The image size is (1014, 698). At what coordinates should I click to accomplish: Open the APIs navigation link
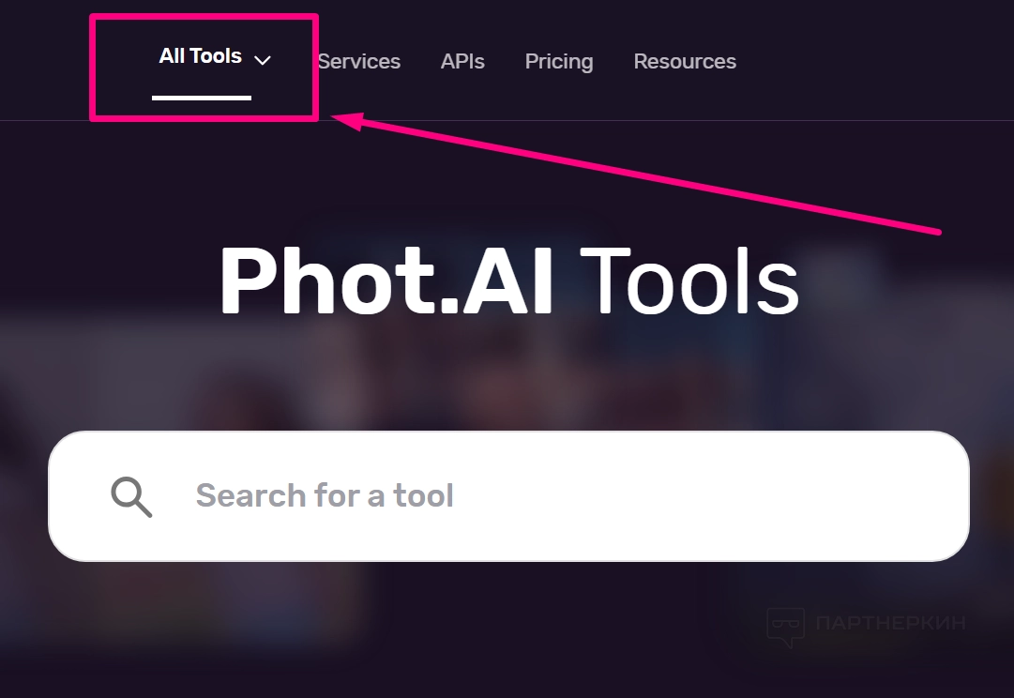(x=462, y=62)
